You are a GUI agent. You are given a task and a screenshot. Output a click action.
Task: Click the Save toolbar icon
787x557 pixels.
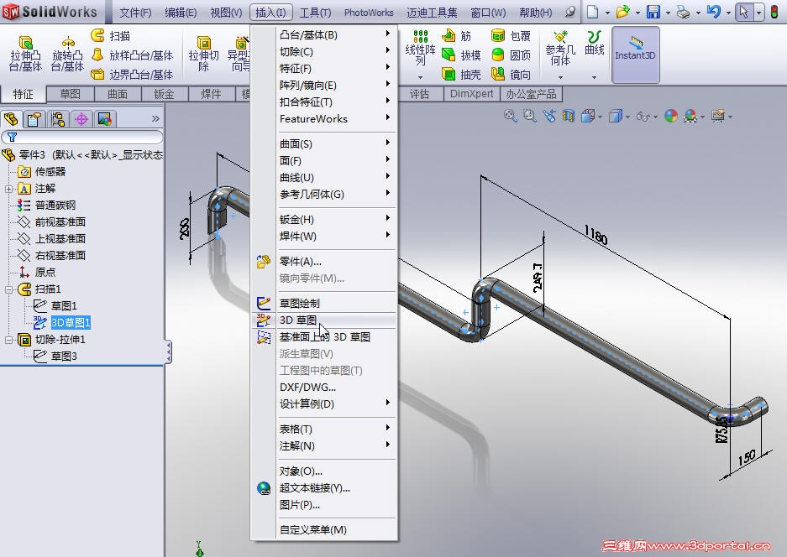[x=653, y=12]
